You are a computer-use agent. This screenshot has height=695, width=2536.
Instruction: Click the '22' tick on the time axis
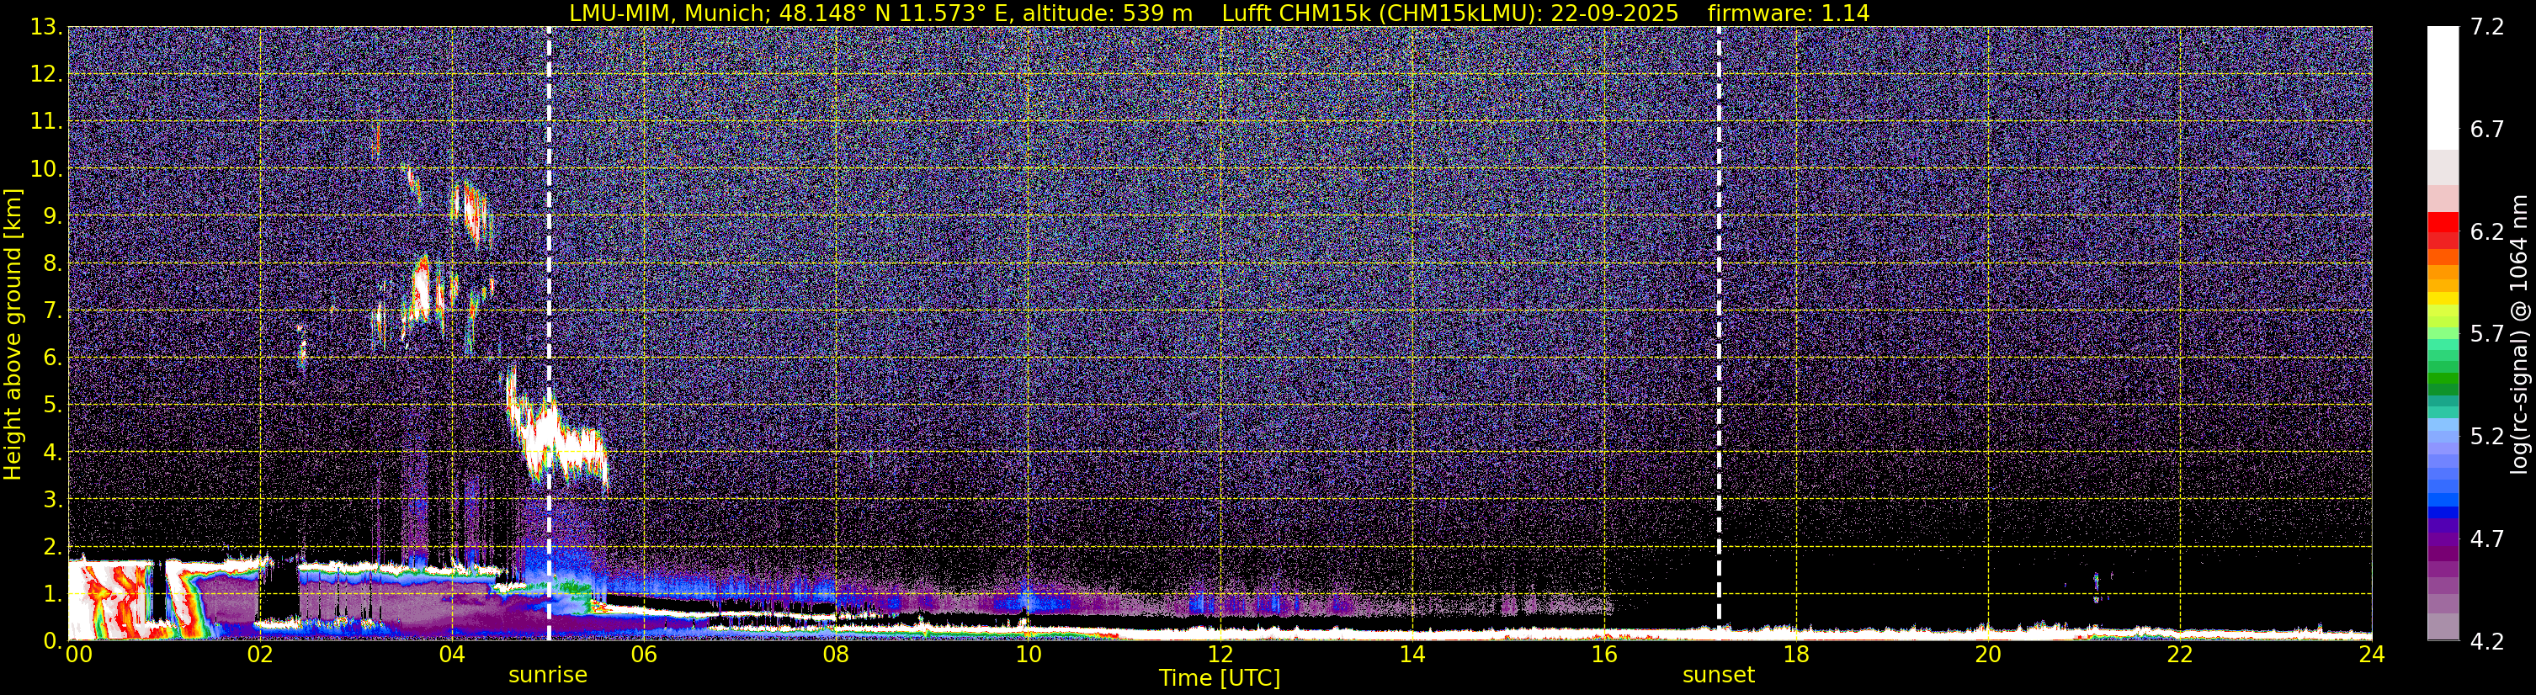[x=2180, y=655]
